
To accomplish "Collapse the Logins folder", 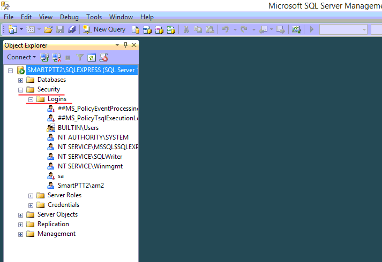I will click(31, 99).
